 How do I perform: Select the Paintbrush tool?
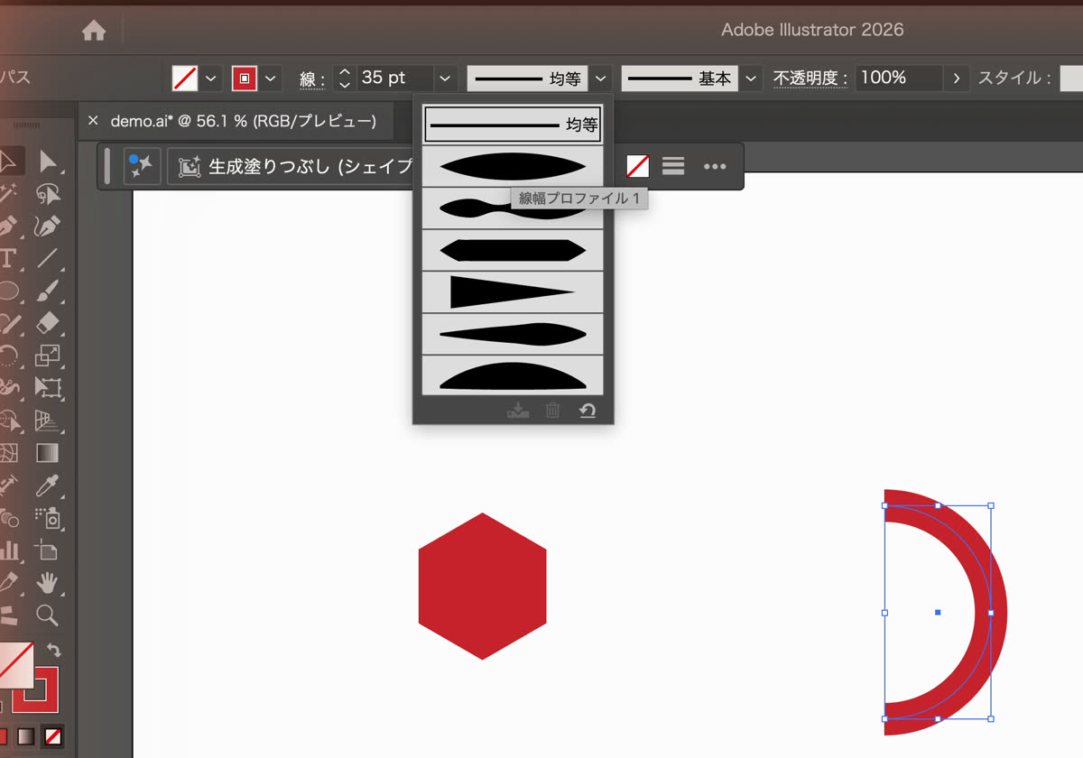(48, 291)
